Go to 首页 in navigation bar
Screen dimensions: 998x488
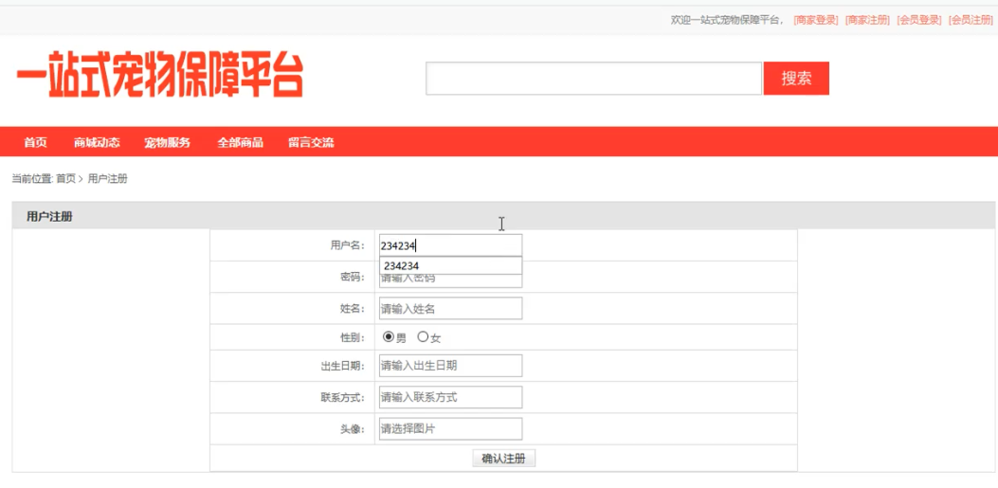[36, 142]
